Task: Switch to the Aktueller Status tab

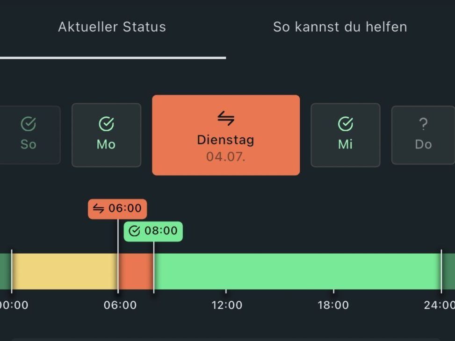Action: click(x=112, y=27)
